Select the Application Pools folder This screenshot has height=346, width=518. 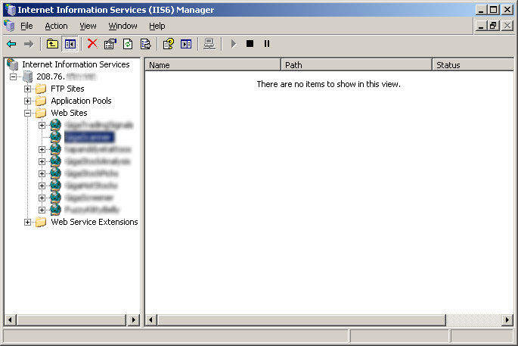(81, 101)
